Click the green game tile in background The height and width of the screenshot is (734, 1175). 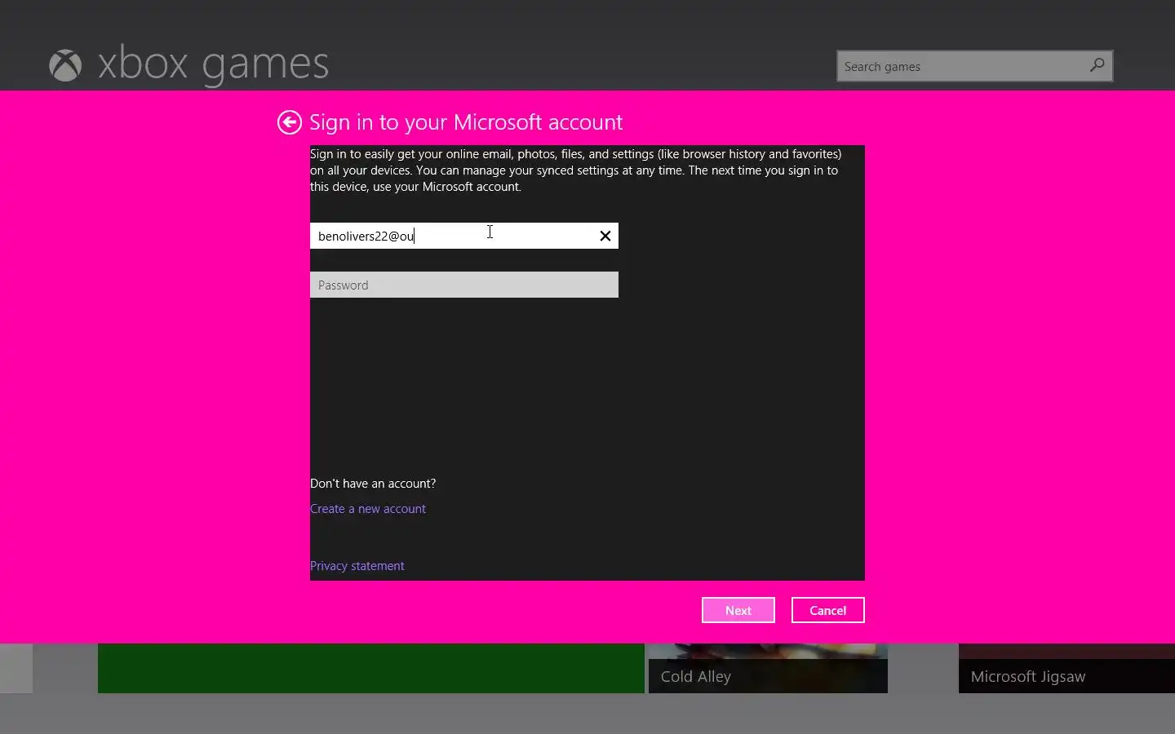(x=371, y=669)
